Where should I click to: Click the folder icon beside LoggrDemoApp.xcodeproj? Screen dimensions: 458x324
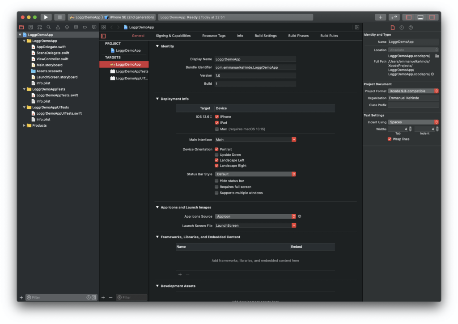click(437, 56)
